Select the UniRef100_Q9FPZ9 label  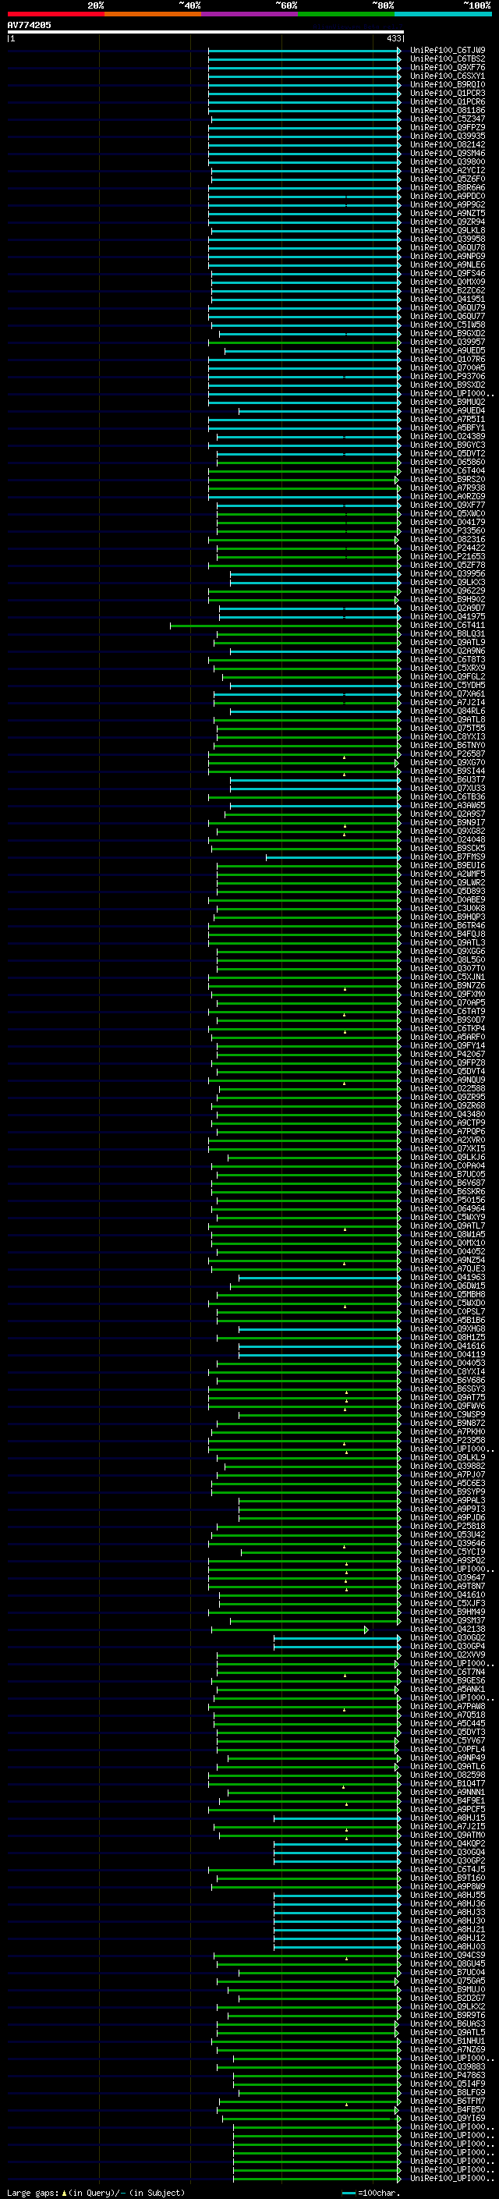tap(448, 127)
